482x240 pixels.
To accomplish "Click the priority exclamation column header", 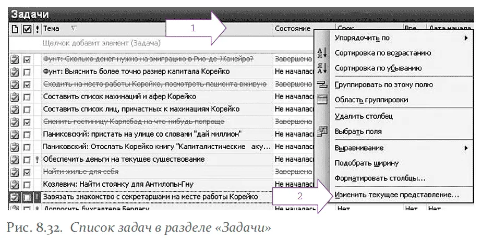I will tap(38, 29).
